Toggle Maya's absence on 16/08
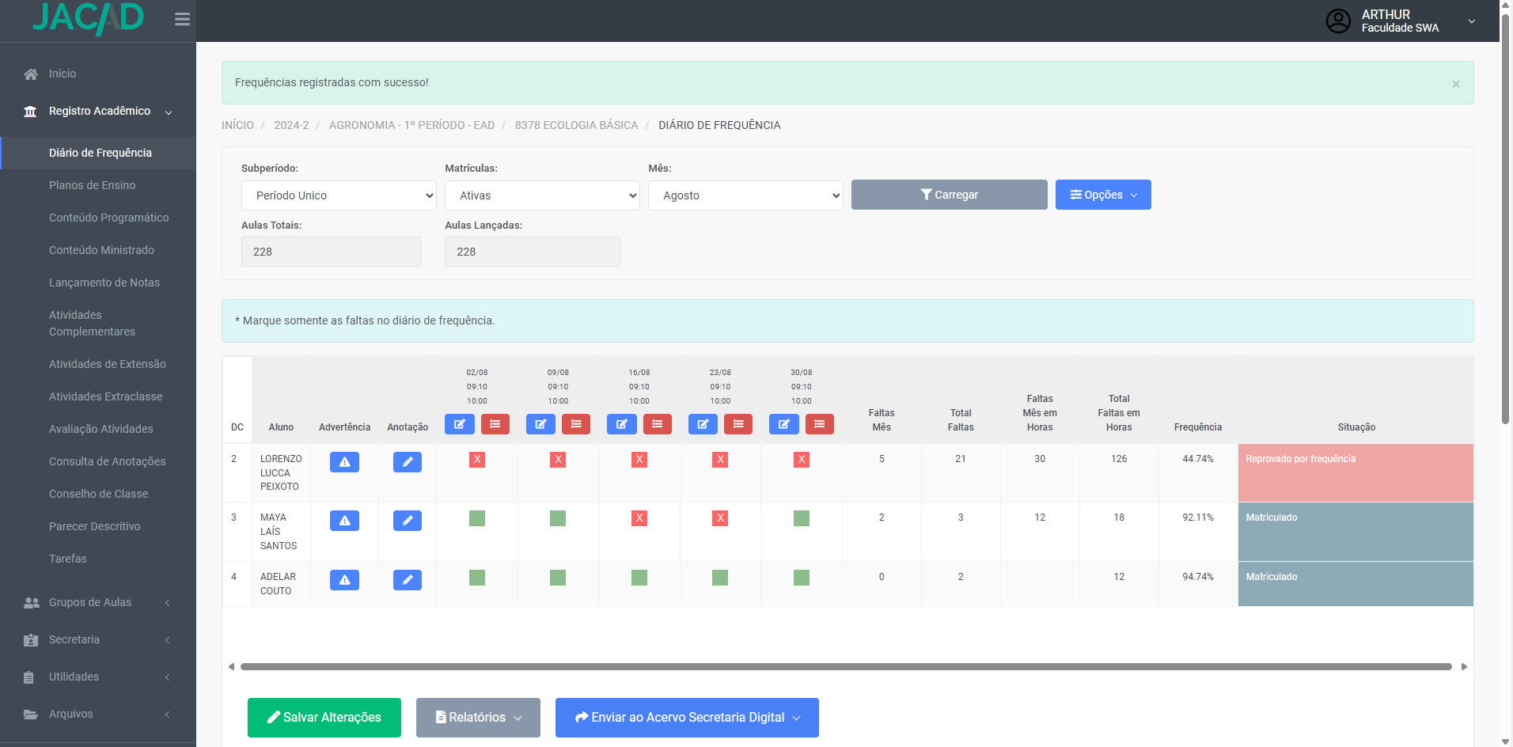1513x747 pixels. click(x=639, y=518)
